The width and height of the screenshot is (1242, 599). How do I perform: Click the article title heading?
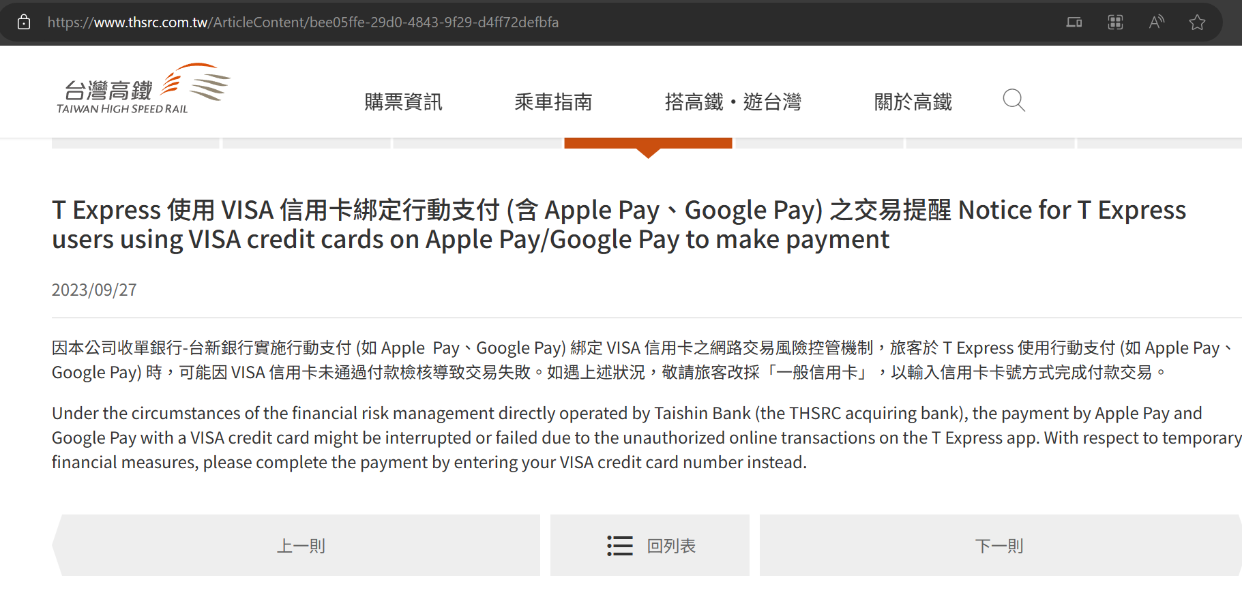[x=619, y=225]
